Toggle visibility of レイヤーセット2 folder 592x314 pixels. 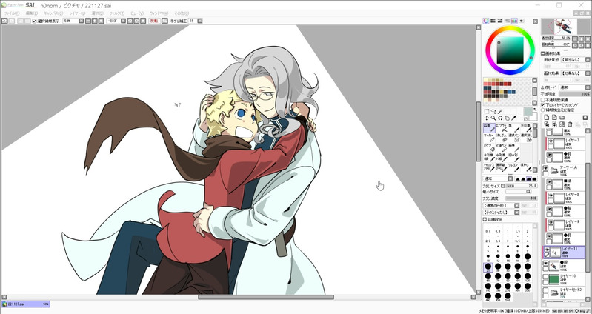[545, 291]
